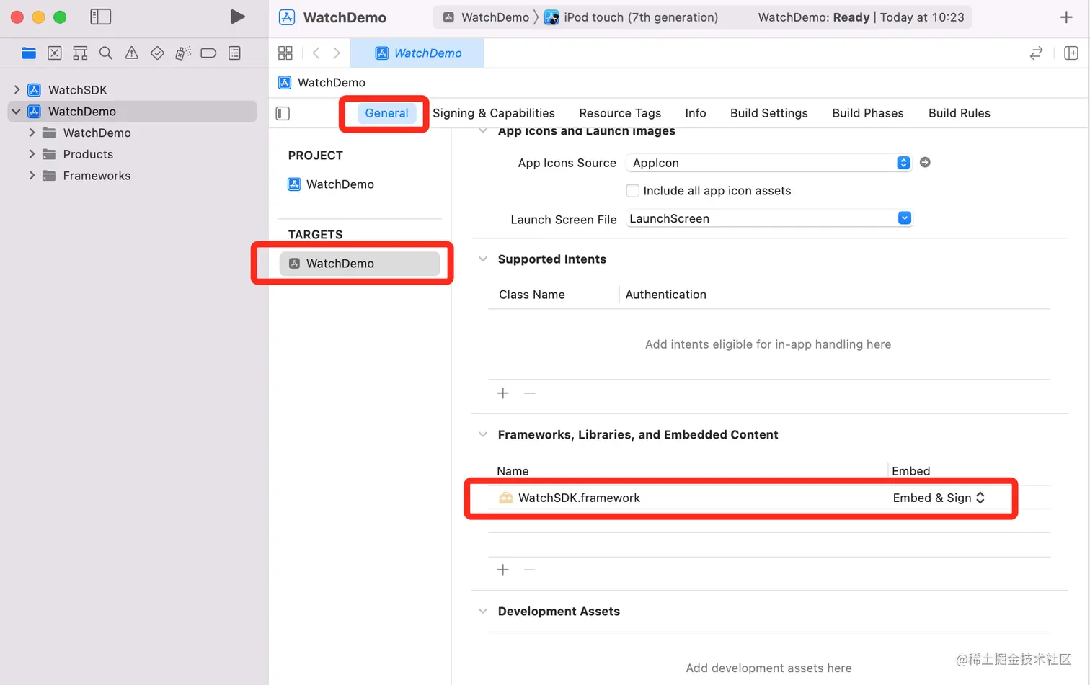Open the Project navigator folder icon
The image size is (1090, 685).
29,53
